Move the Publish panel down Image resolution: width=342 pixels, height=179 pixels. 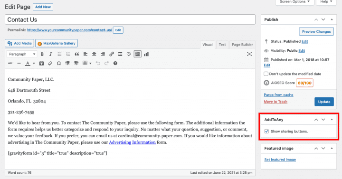pos(323,19)
